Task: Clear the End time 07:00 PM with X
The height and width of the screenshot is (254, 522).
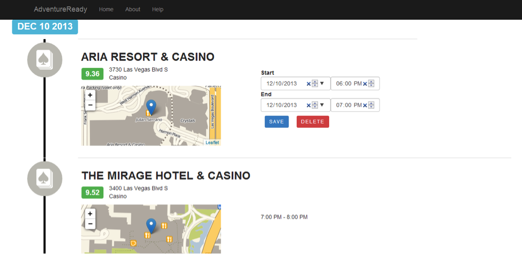Action: (x=365, y=105)
